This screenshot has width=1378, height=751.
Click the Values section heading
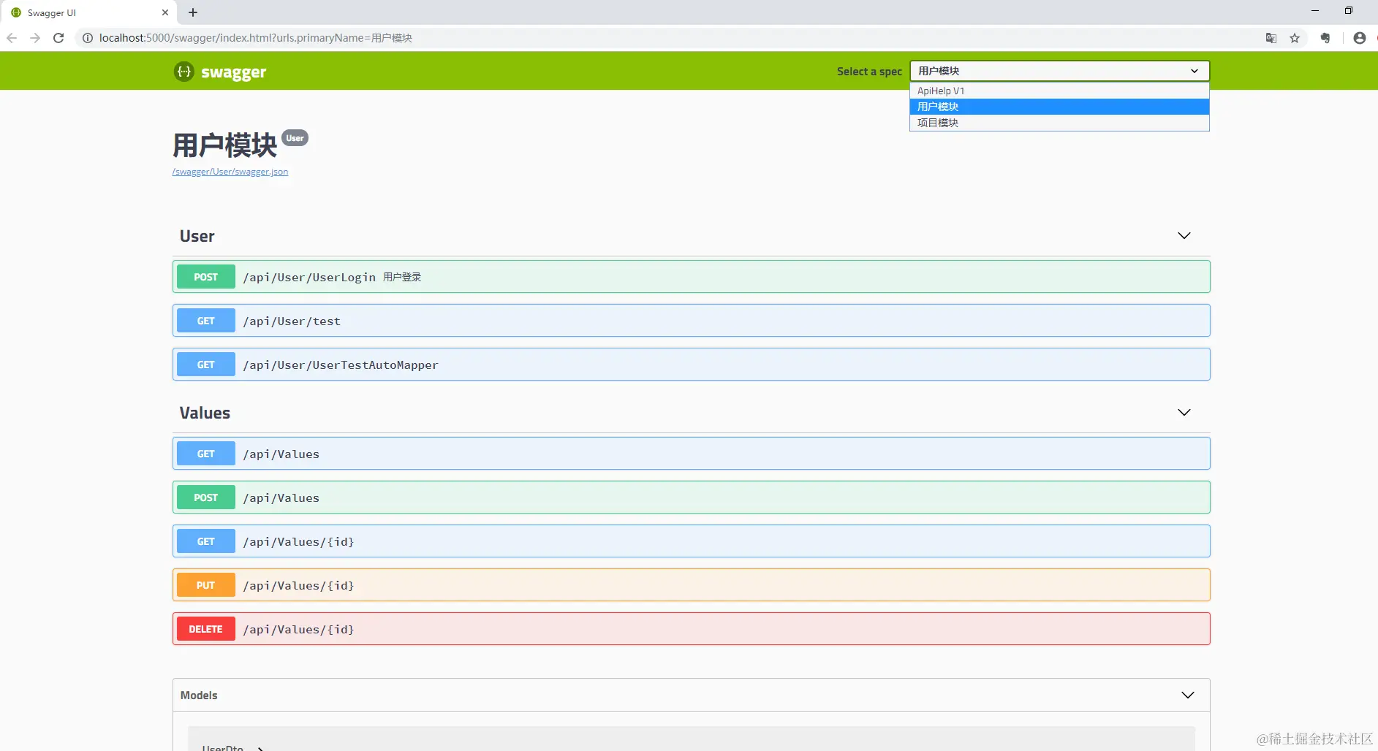point(205,413)
